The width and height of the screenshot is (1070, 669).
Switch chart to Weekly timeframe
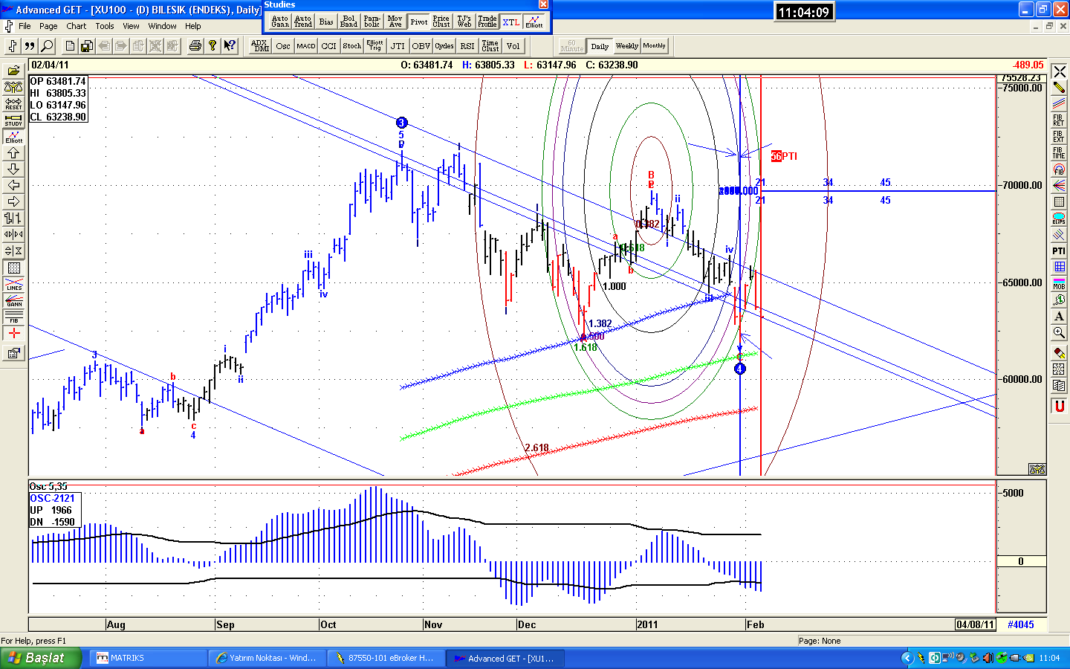click(x=626, y=46)
